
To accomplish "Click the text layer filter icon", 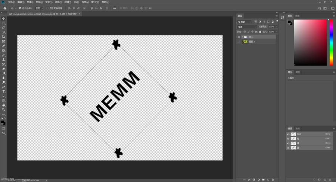I will (264, 22).
